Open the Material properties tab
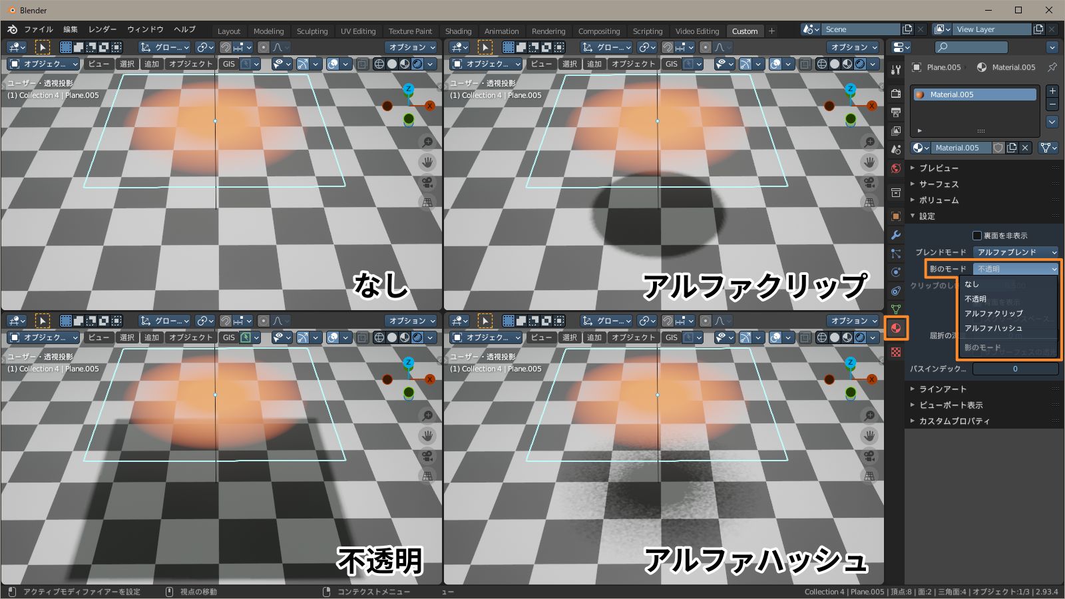 pyautogui.click(x=896, y=328)
